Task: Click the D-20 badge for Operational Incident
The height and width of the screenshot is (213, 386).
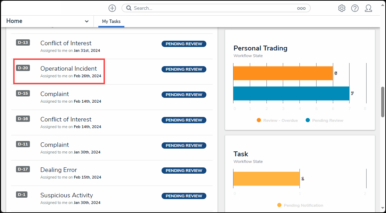Action: tap(23, 68)
